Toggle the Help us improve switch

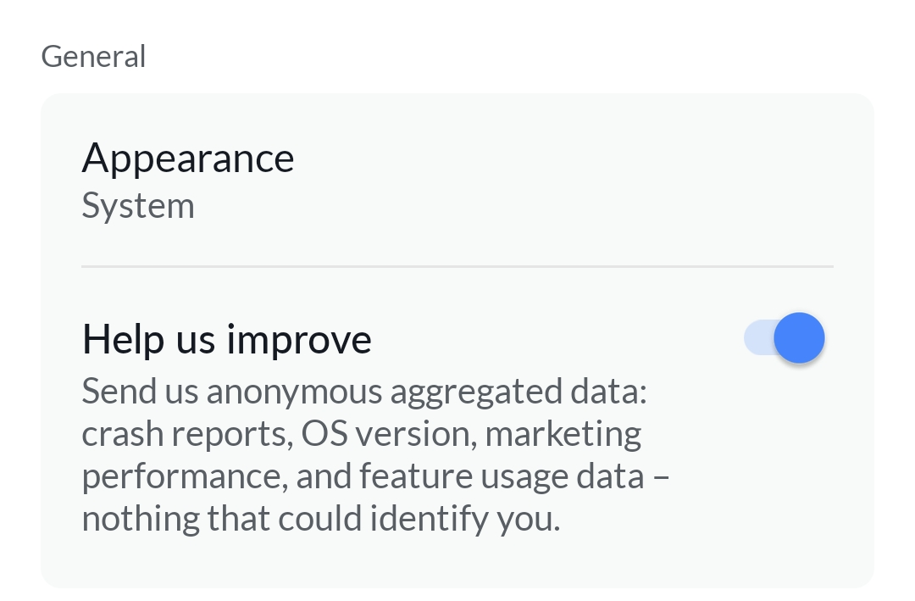[784, 338]
